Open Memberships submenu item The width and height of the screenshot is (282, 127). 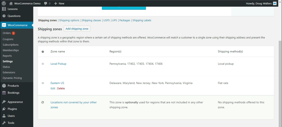[x=11, y=50]
